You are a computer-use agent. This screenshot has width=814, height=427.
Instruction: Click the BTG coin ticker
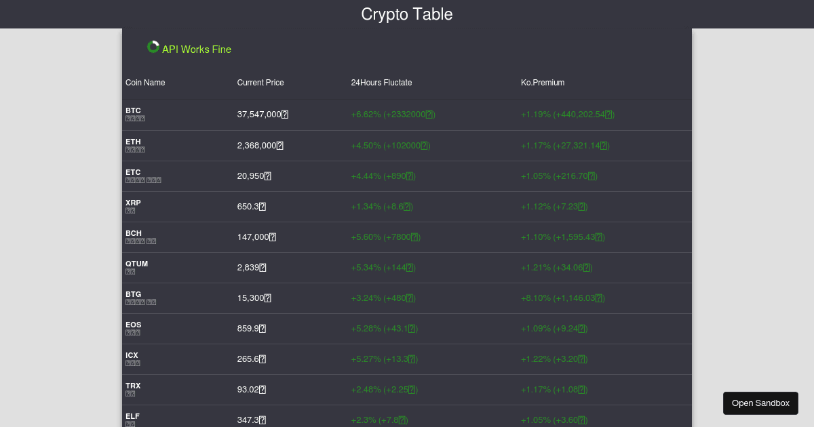click(133, 294)
